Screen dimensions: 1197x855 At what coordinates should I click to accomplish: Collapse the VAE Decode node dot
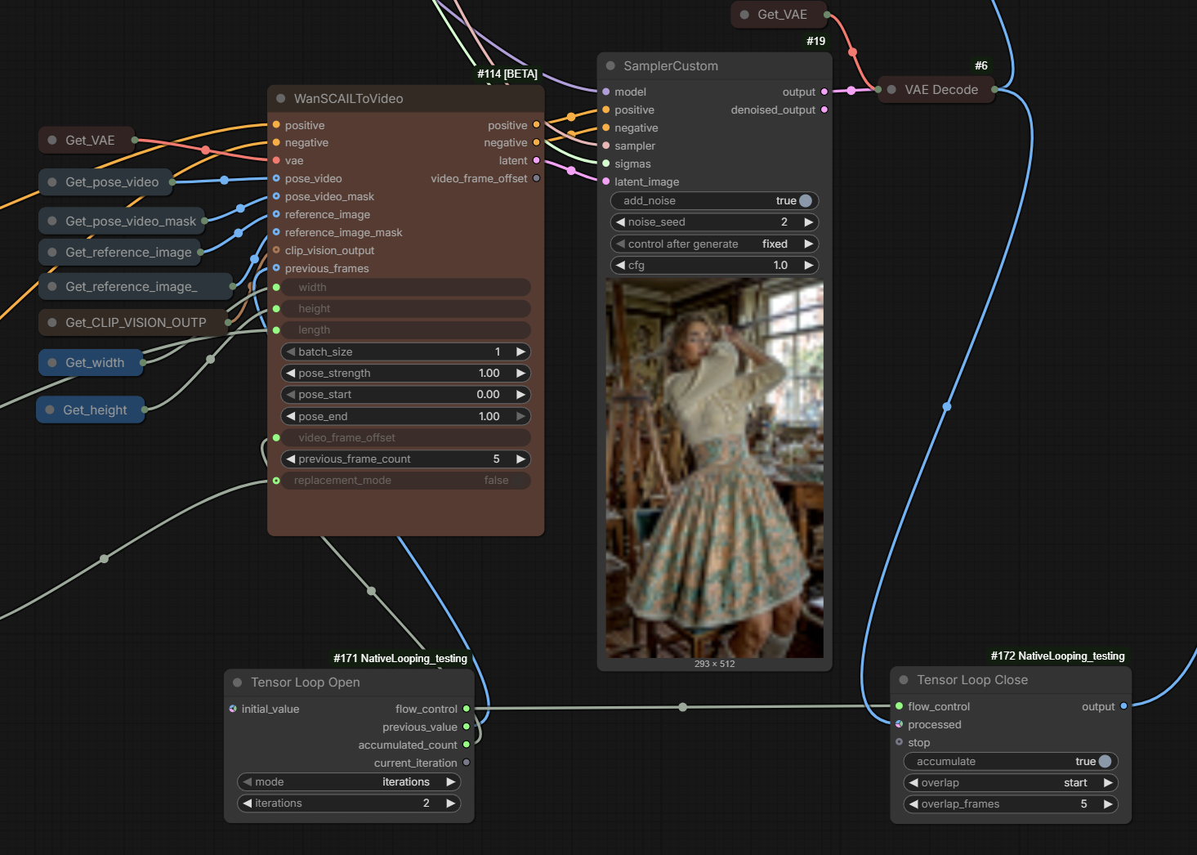(891, 90)
